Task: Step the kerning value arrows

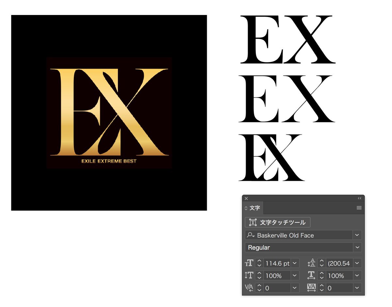Action: click(x=259, y=288)
